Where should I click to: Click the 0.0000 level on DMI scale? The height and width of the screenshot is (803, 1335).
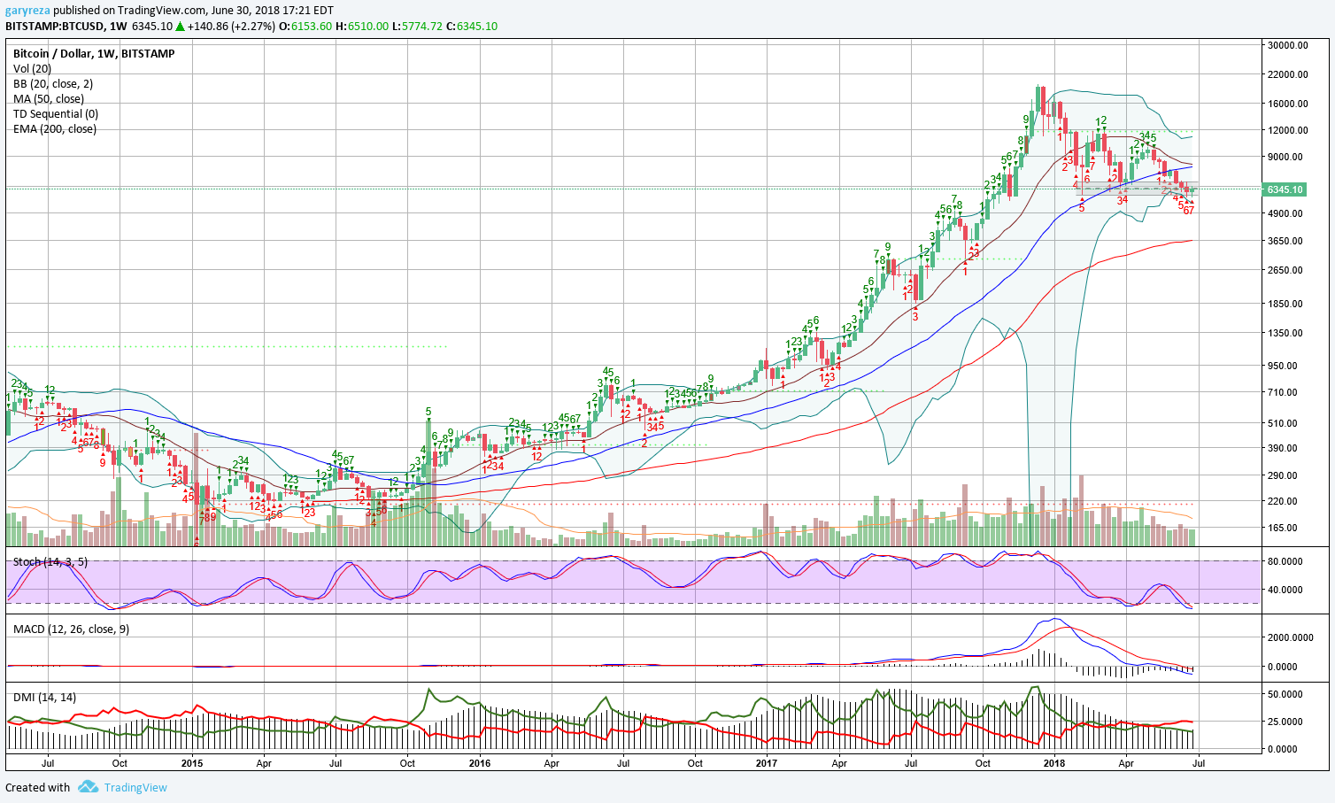point(1283,749)
